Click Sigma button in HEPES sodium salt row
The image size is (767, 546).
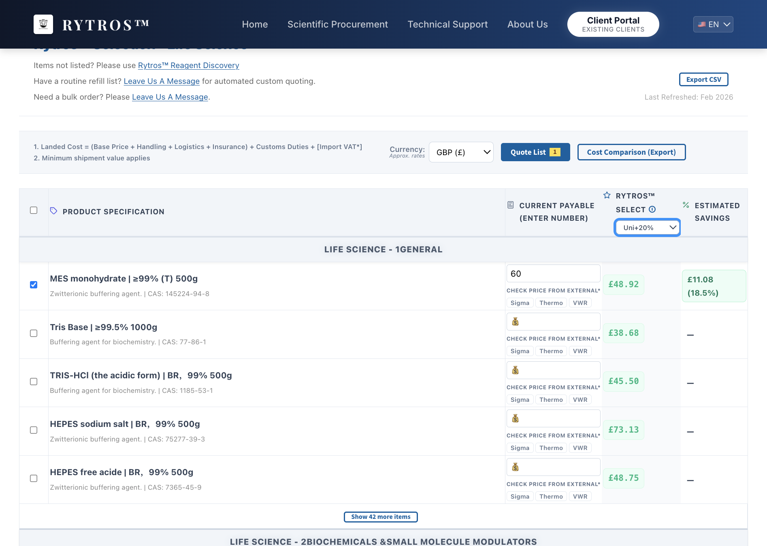(x=520, y=448)
